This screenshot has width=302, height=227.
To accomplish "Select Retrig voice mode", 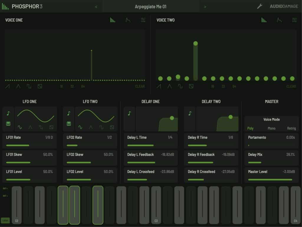I will point(291,128).
